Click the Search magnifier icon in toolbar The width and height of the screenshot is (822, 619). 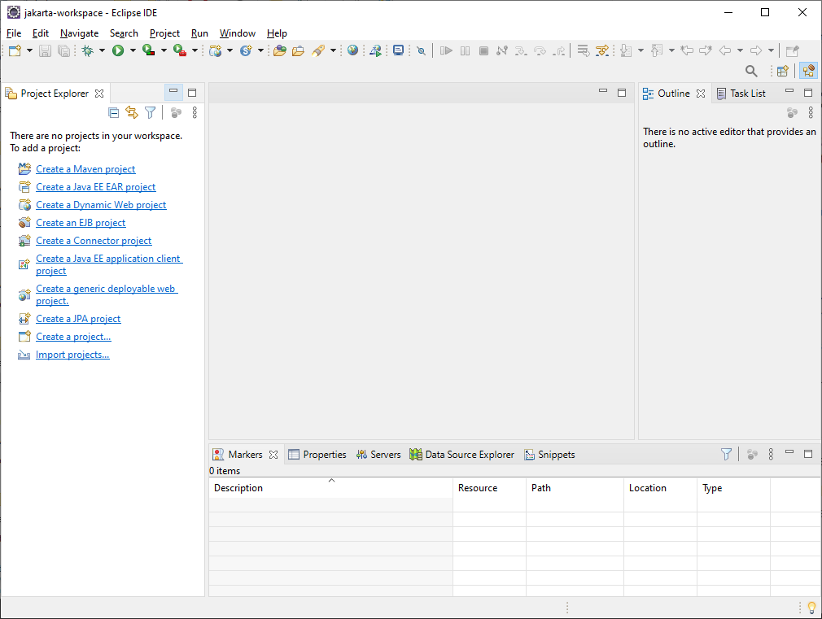tap(751, 72)
